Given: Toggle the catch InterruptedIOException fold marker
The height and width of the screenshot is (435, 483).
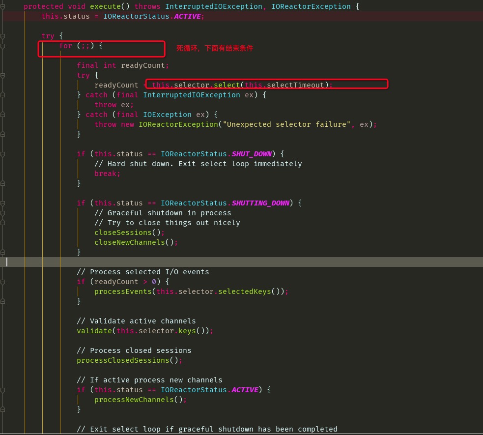Looking at the screenshot, I should tap(2, 94).
